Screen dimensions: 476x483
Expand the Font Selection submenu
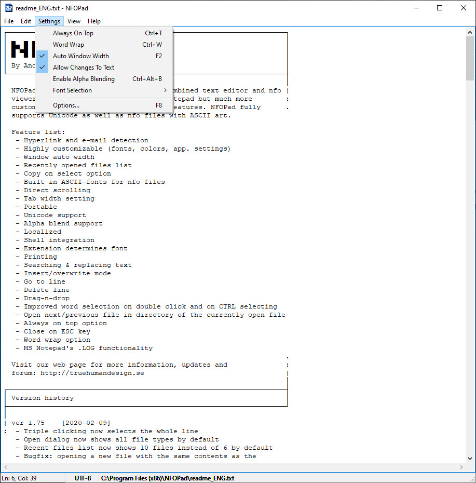[104, 90]
